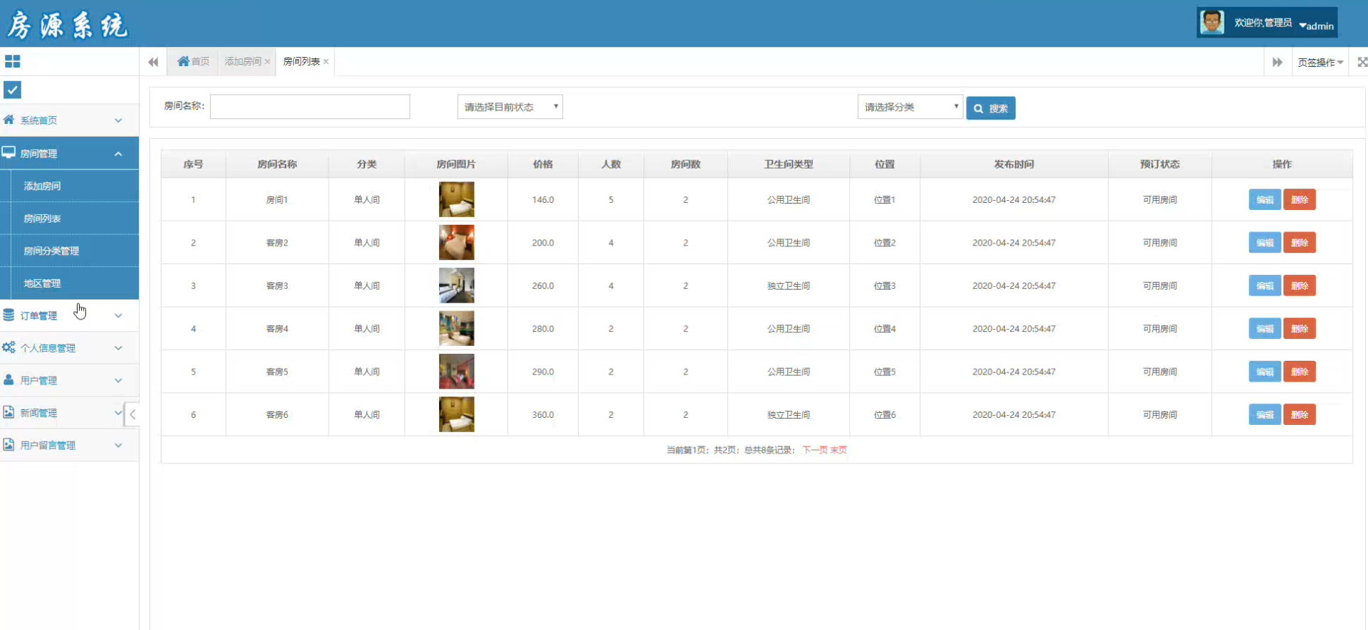Screen dimensions: 1368x630
Task: Click 删除 for 客房5 row
Action: [1300, 372]
